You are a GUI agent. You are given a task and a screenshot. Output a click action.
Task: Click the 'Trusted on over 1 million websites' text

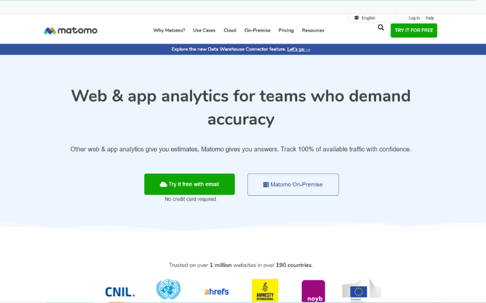click(x=241, y=265)
